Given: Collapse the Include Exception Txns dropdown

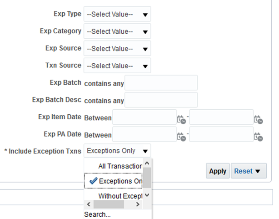Looking at the screenshot, I should 145,151.
